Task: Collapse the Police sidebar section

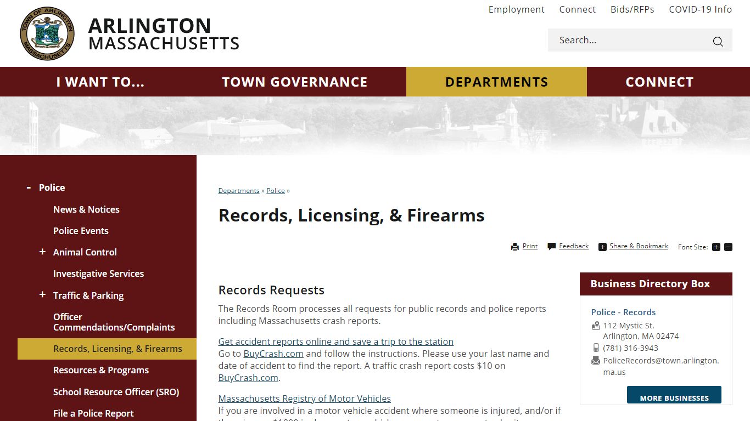Action: [x=29, y=187]
